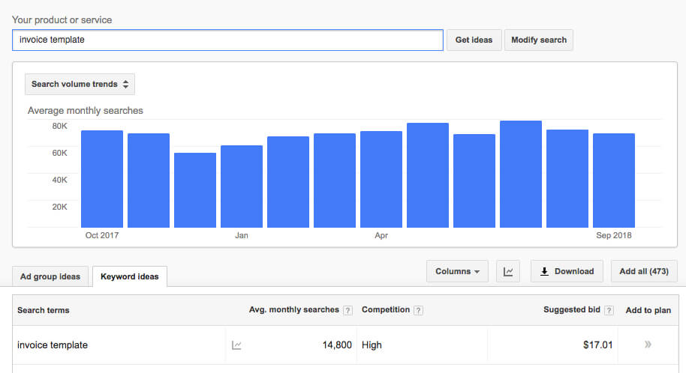Switch to the Ad group ideas tab
Viewport: 686px width, 373px height.
[50, 276]
